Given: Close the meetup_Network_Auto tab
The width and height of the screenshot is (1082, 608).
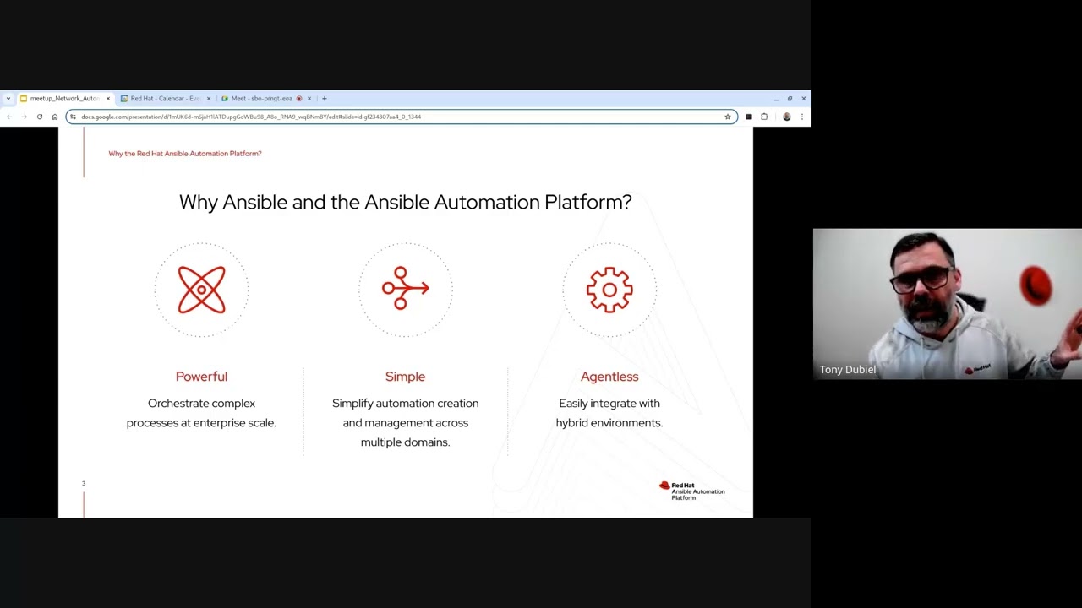Looking at the screenshot, I should coord(108,99).
